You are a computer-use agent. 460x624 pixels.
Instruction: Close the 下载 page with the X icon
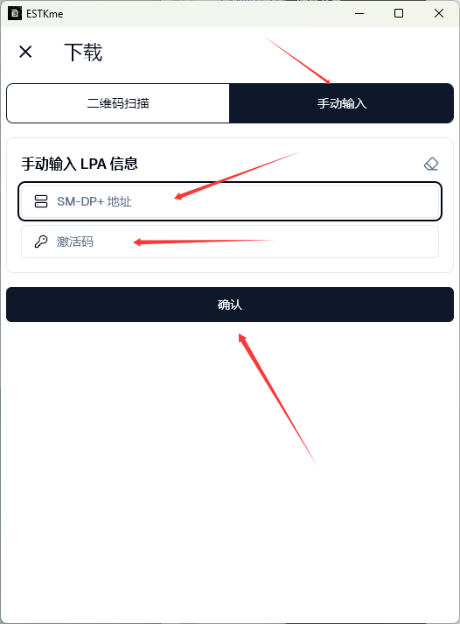coord(25,52)
